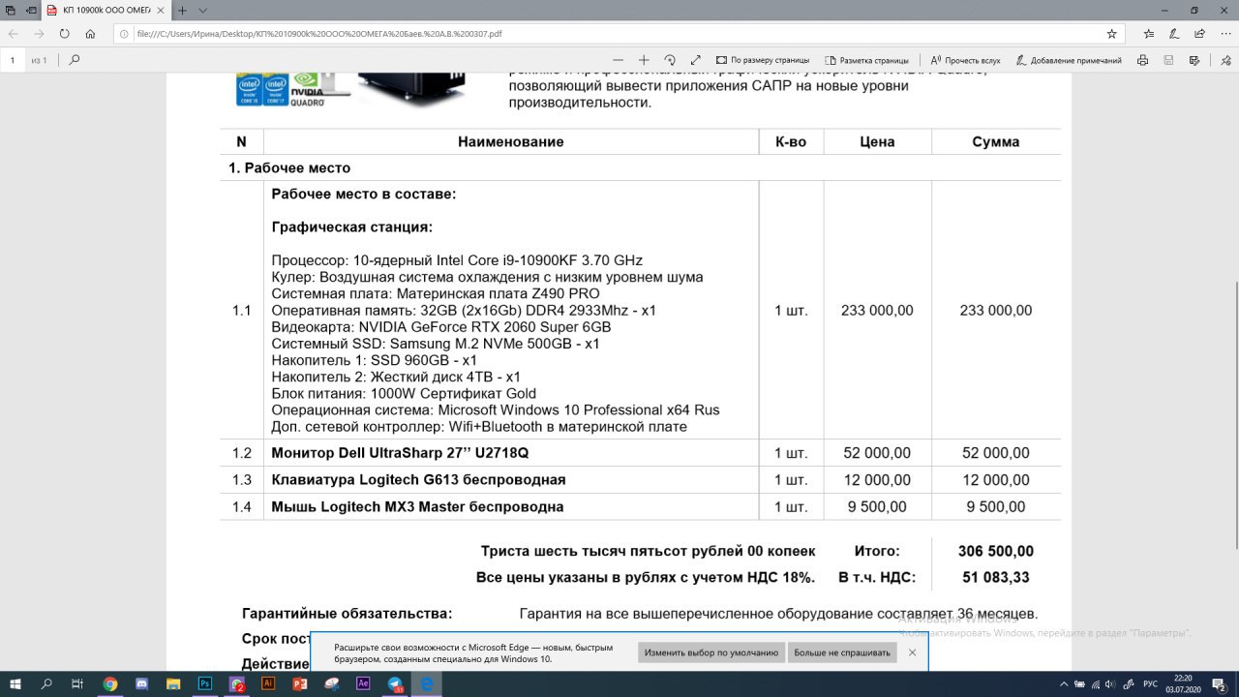Expand the tab preview chevron
This screenshot has height=697, width=1239.
[203, 10]
